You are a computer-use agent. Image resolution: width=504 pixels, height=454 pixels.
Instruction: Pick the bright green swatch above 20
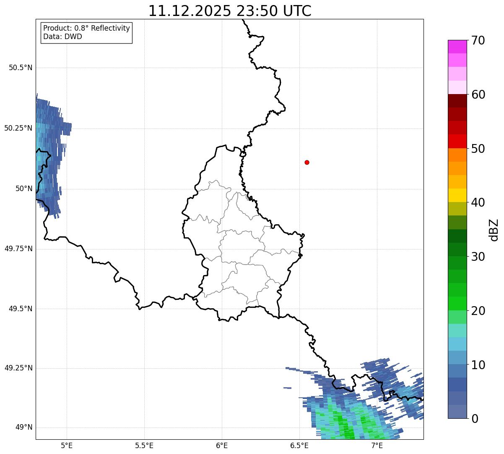(x=457, y=304)
